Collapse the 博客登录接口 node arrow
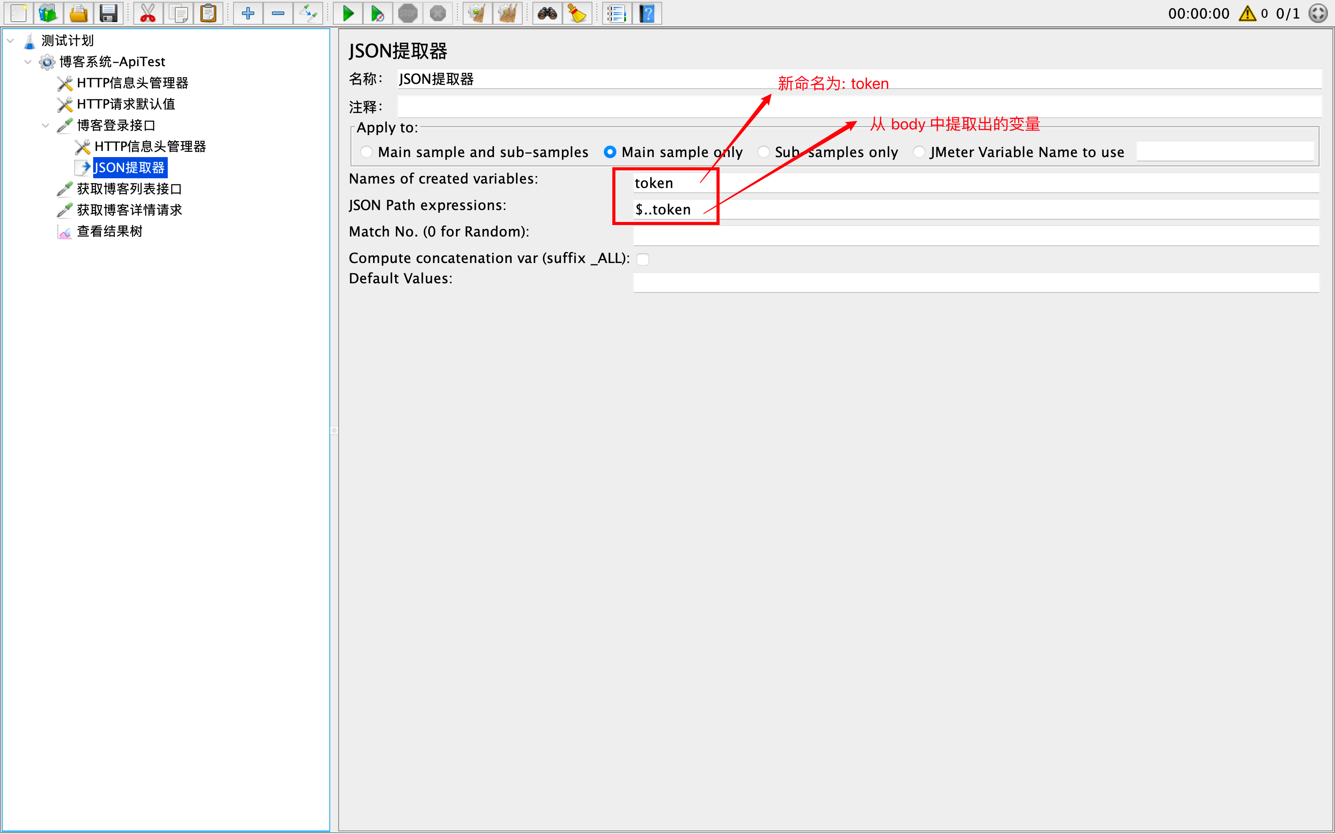 tap(45, 125)
